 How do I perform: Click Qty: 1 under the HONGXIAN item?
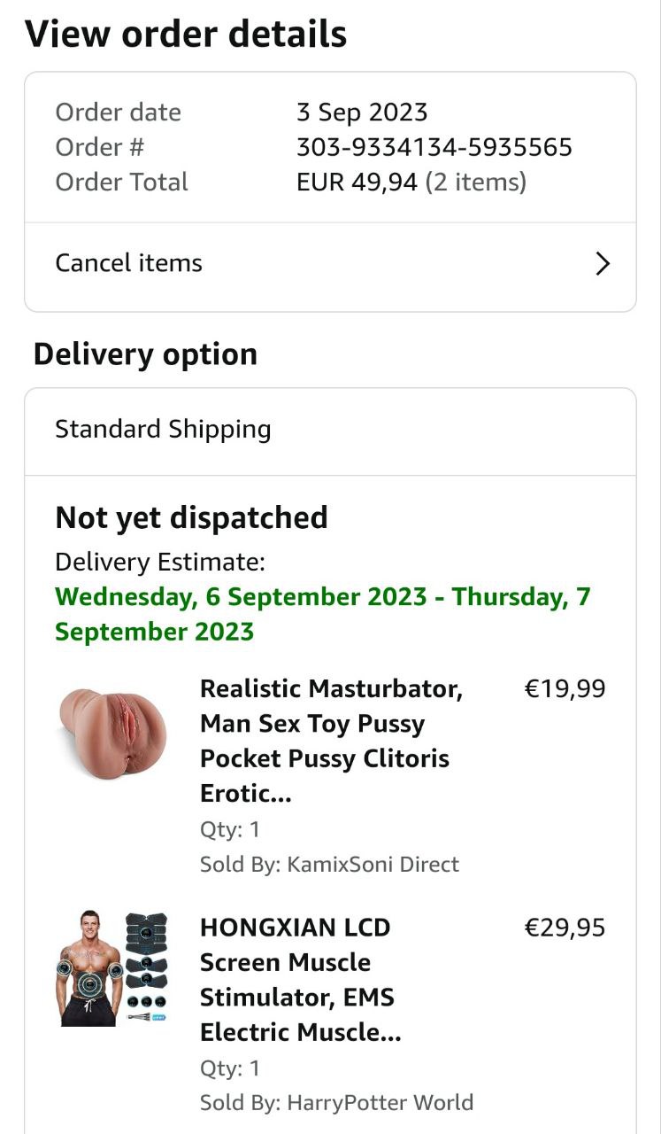pos(230,1068)
